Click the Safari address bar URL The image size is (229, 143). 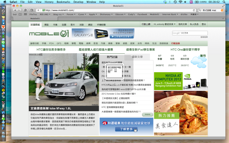60,10
